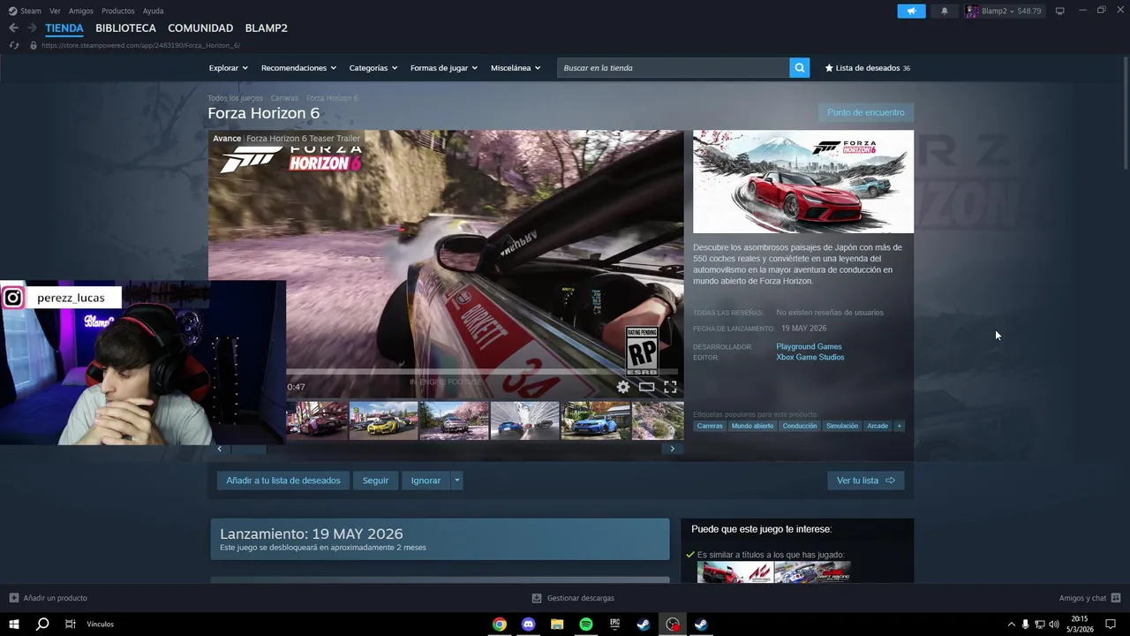Screen dimensions: 1130x636
Task: Show more tags with plus button
Action: [x=900, y=426]
